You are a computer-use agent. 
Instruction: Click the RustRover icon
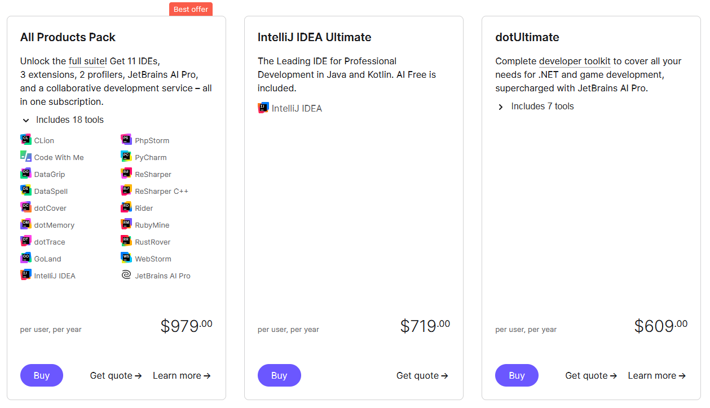pos(126,241)
